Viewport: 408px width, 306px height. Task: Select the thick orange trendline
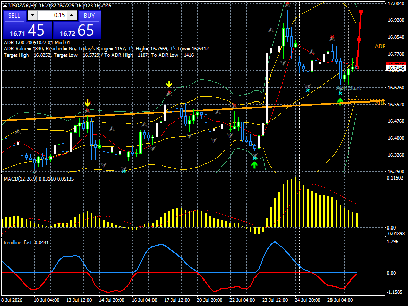(193, 111)
